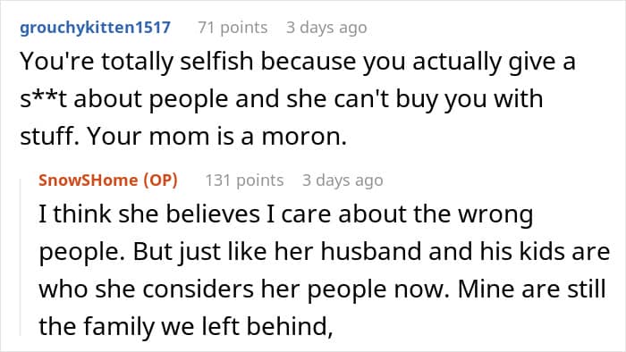626x352 pixels.
Task: Click the line starting "who she considers"
Action: pos(322,289)
